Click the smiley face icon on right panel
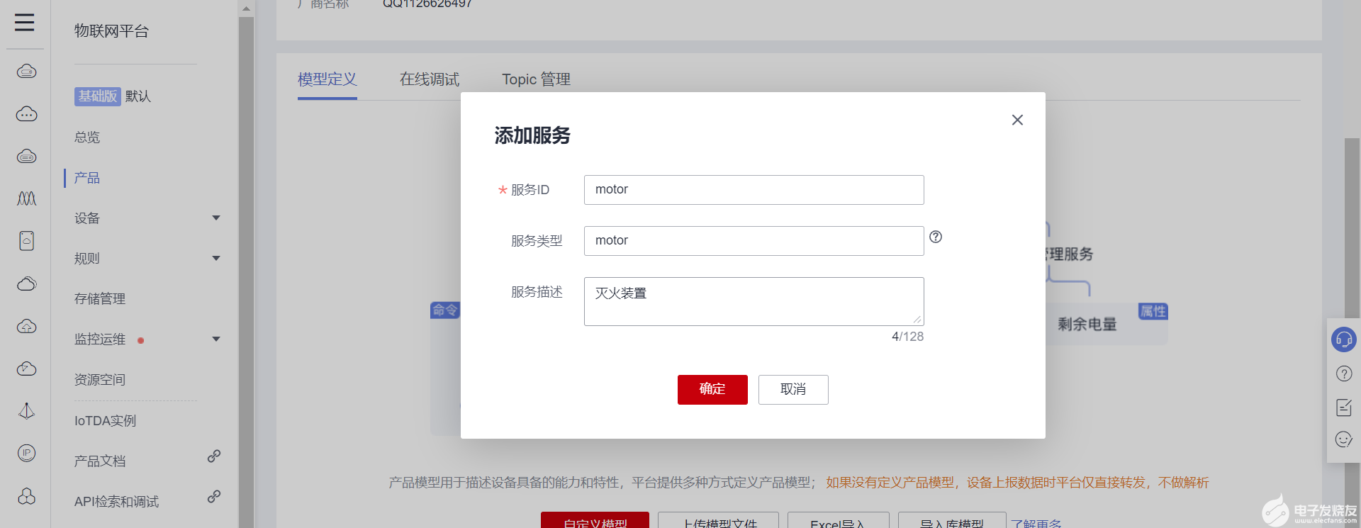This screenshot has height=528, width=1361. pos(1344,439)
